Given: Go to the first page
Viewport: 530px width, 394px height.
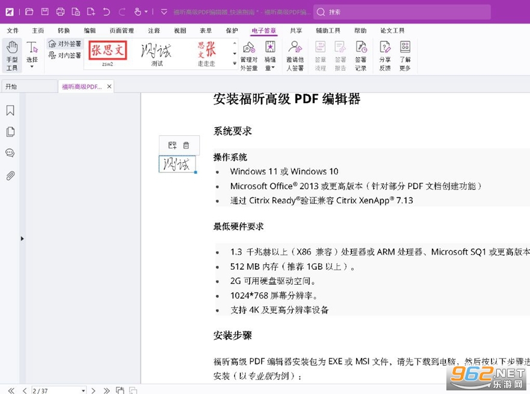Looking at the screenshot, I should [11, 390].
